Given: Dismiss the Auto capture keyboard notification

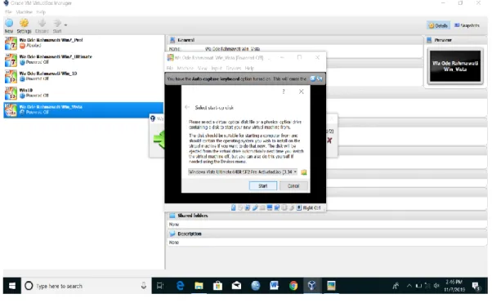Looking at the screenshot, I should [313, 78].
